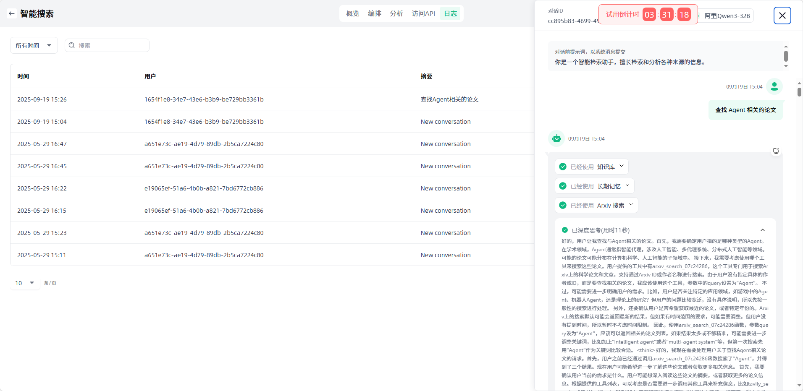
Task: Click the back arrow beside 智能搜索
Action: click(x=12, y=13)
